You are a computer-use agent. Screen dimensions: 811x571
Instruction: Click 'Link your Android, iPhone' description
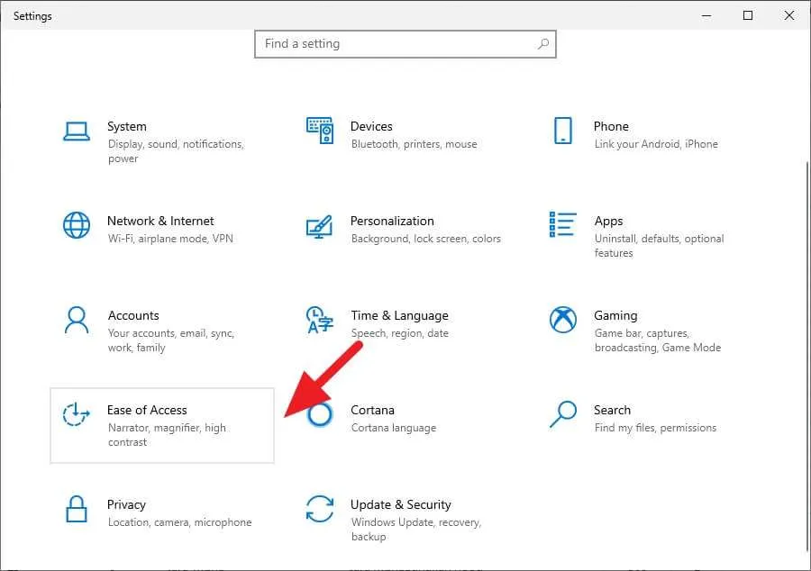coord(656,144)
